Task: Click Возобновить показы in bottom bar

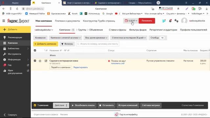Action: point(83,106)
